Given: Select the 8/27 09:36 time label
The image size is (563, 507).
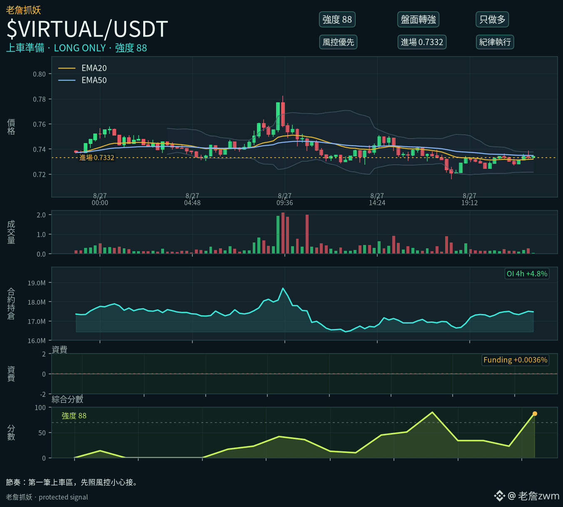Looking at the screenshot, I should (285, 199).
